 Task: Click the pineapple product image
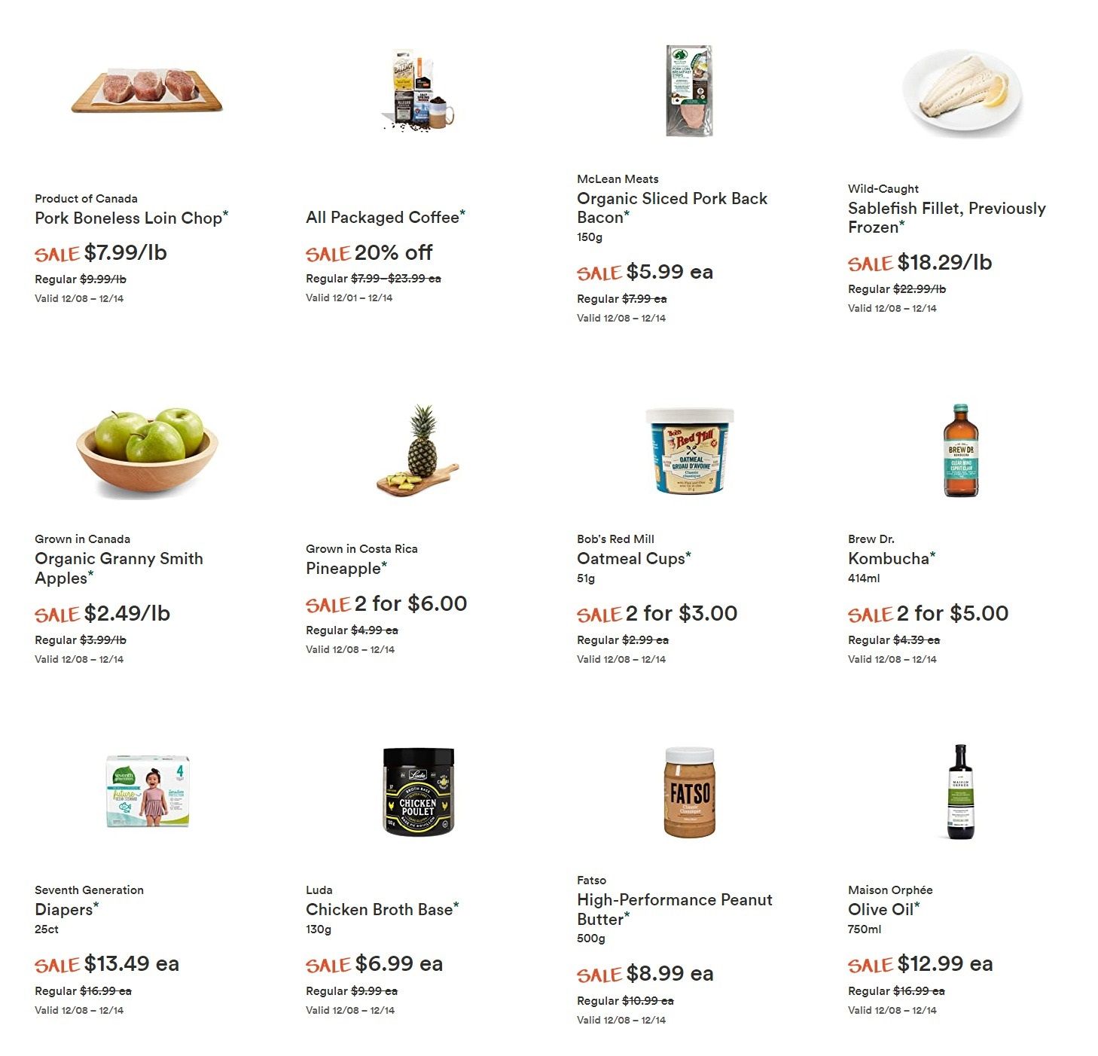[418, 450]
